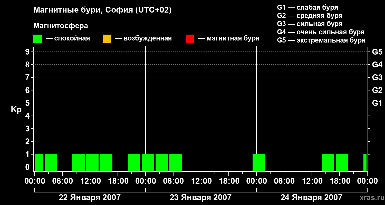Screen dimensions: 385x205
Task: Click the G4 label on the right axis
Action: [x=377, y=65]
